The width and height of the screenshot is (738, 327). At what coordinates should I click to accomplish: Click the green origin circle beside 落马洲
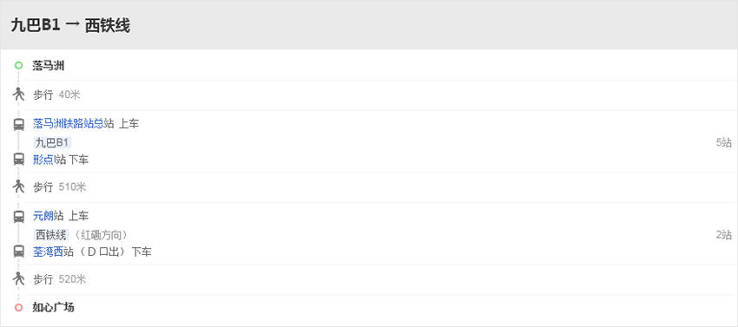[x=19, y=65]
